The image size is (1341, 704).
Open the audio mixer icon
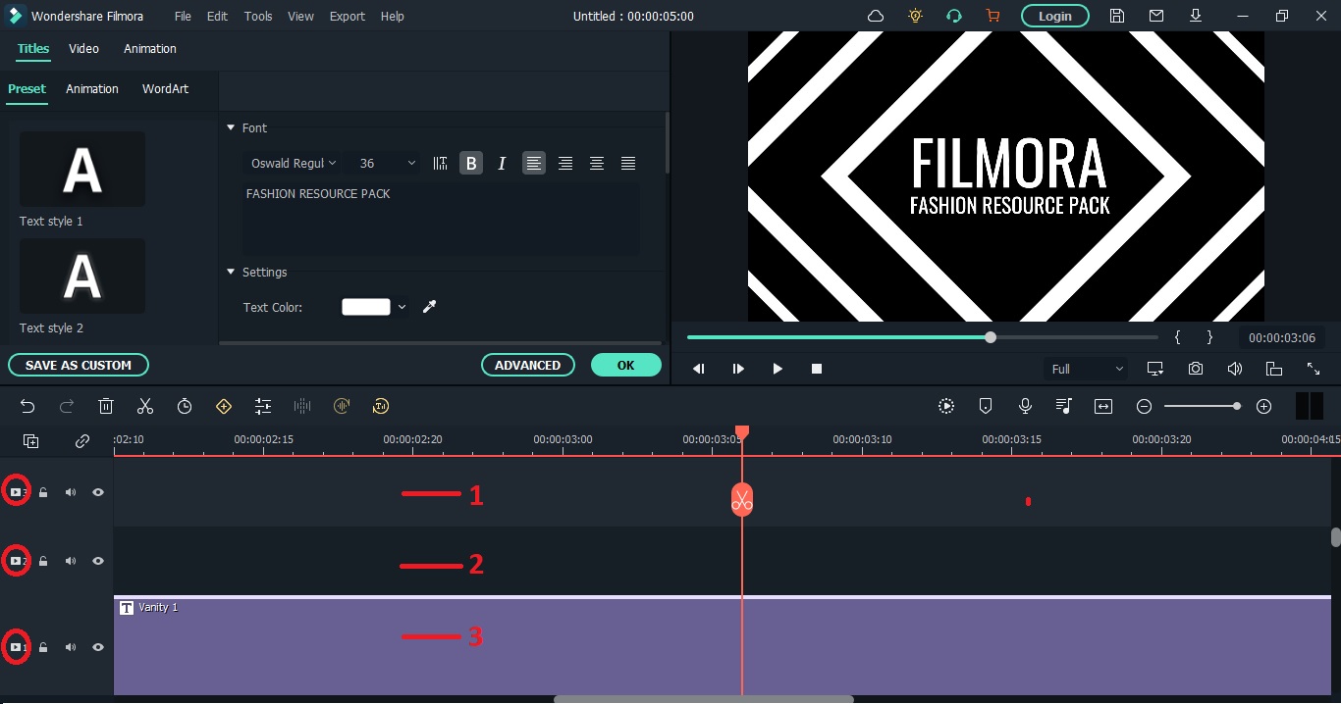click(1064, 406)
